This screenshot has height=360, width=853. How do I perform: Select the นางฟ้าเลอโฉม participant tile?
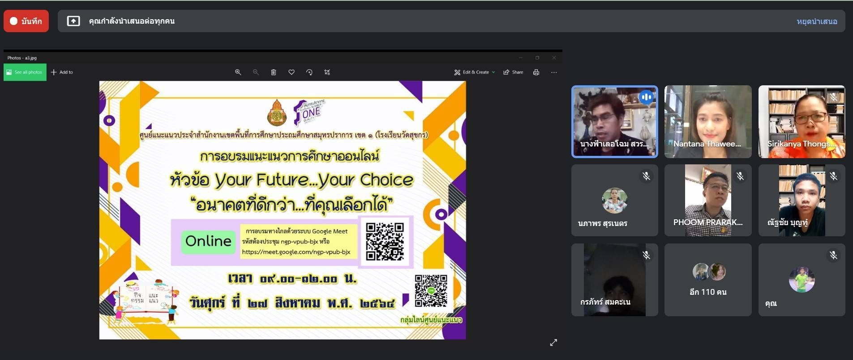click(614, 121)
